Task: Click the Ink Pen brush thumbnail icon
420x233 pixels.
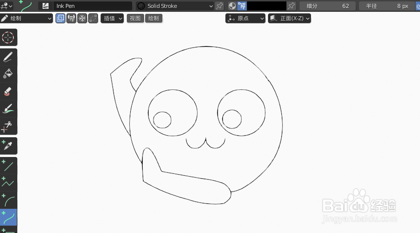Action: pos(46,6)
